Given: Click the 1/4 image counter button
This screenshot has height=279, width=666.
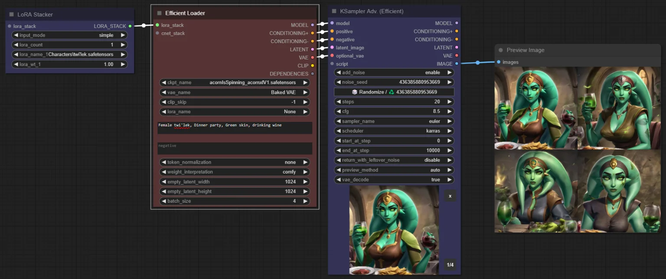Looking at the screenshot, I should (450, 265).
